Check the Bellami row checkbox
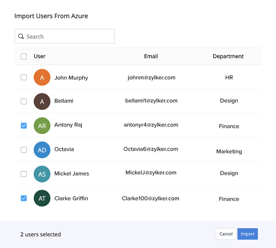Viewport: 276px width, 248px height. click(x=24, y=101)
